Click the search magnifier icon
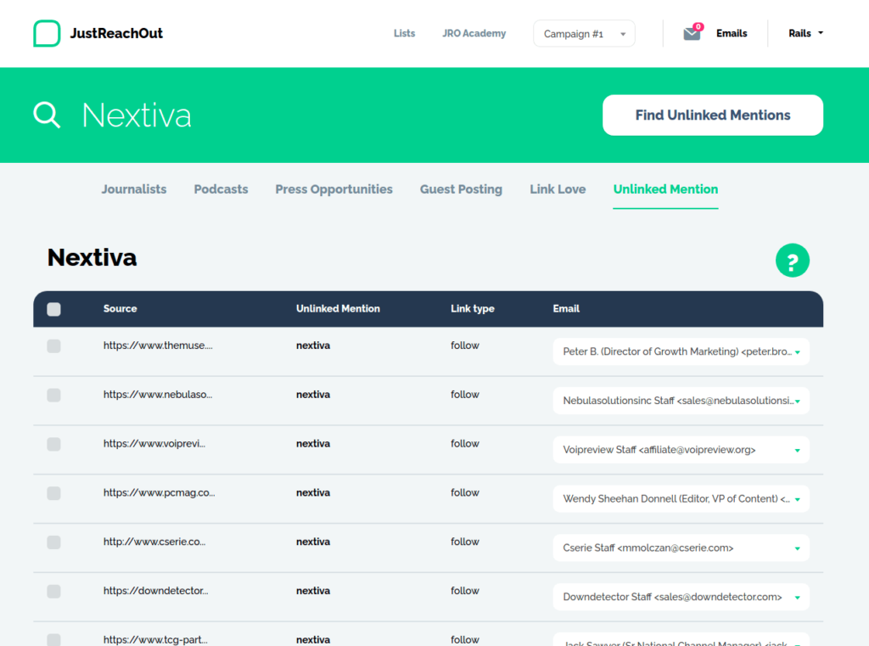The width and height of the screenshot is (869, 646). (x=47, y=115)
